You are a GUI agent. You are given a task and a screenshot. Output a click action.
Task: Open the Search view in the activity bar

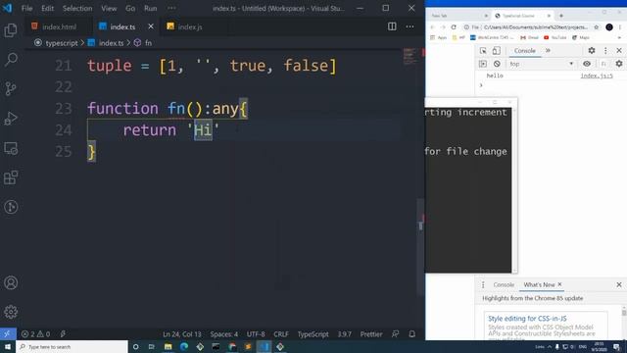point(11,59)
